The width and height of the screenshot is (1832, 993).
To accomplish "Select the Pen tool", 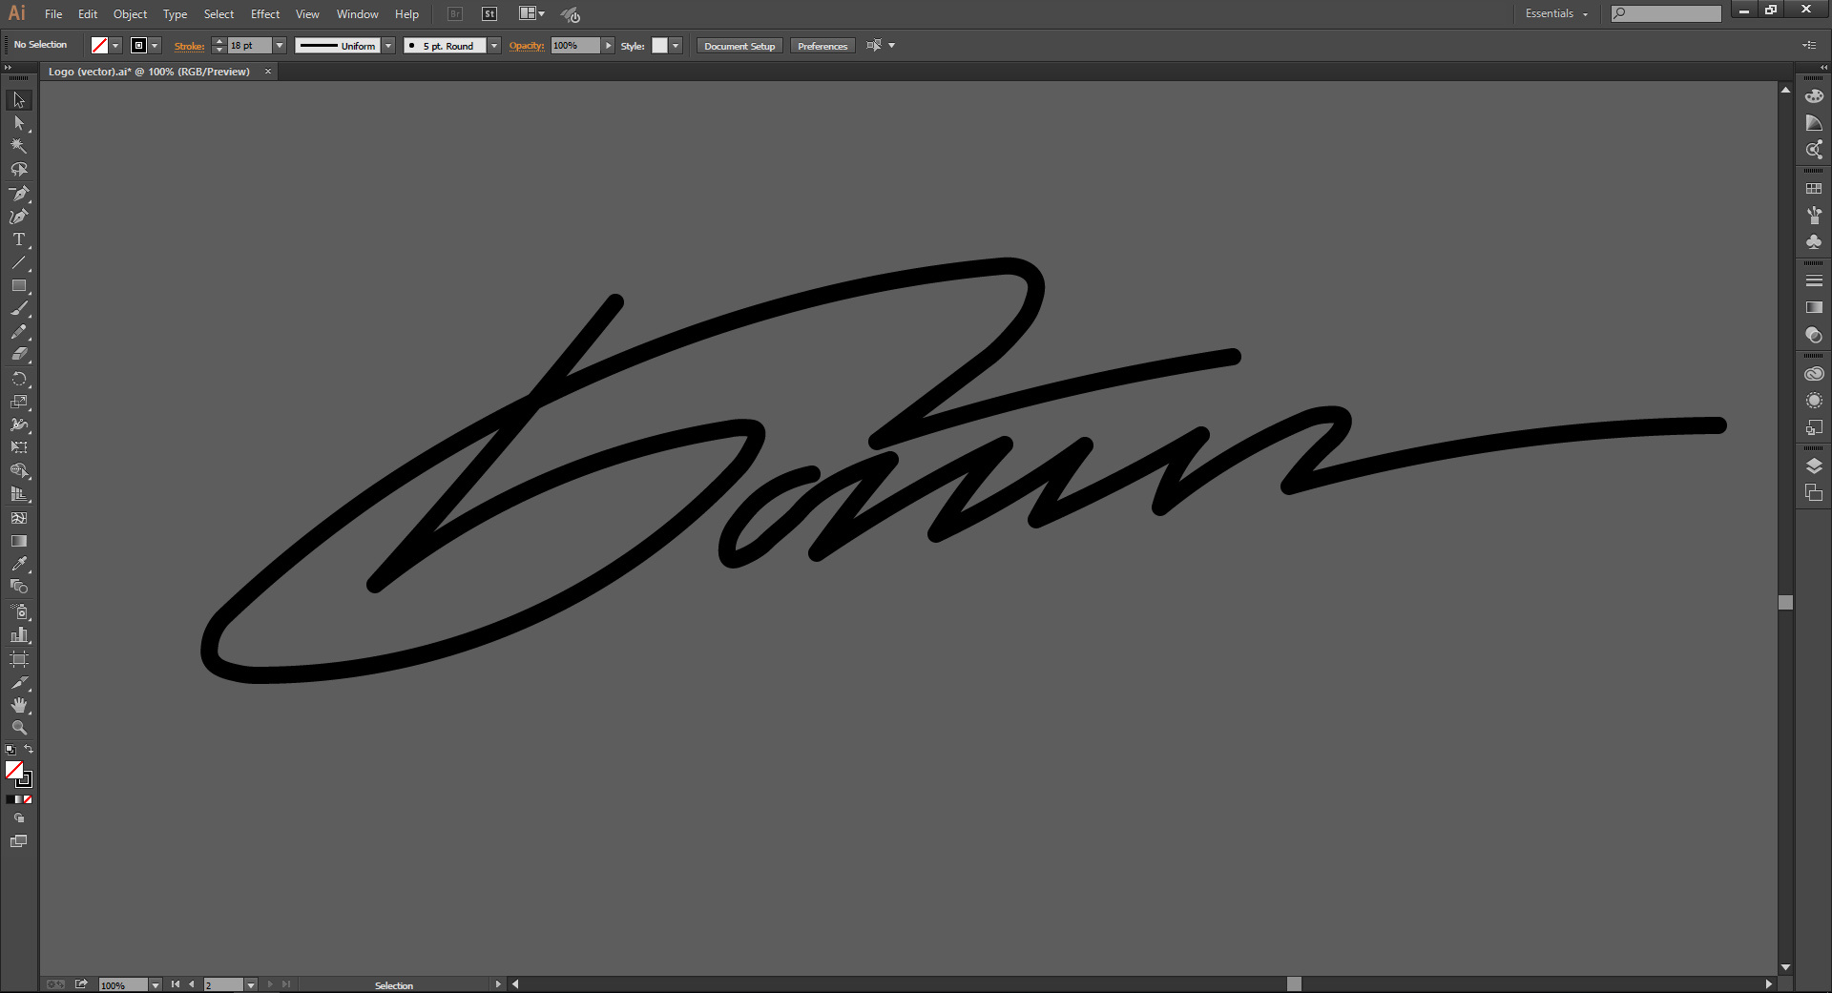I will click(x=19, y=194).
